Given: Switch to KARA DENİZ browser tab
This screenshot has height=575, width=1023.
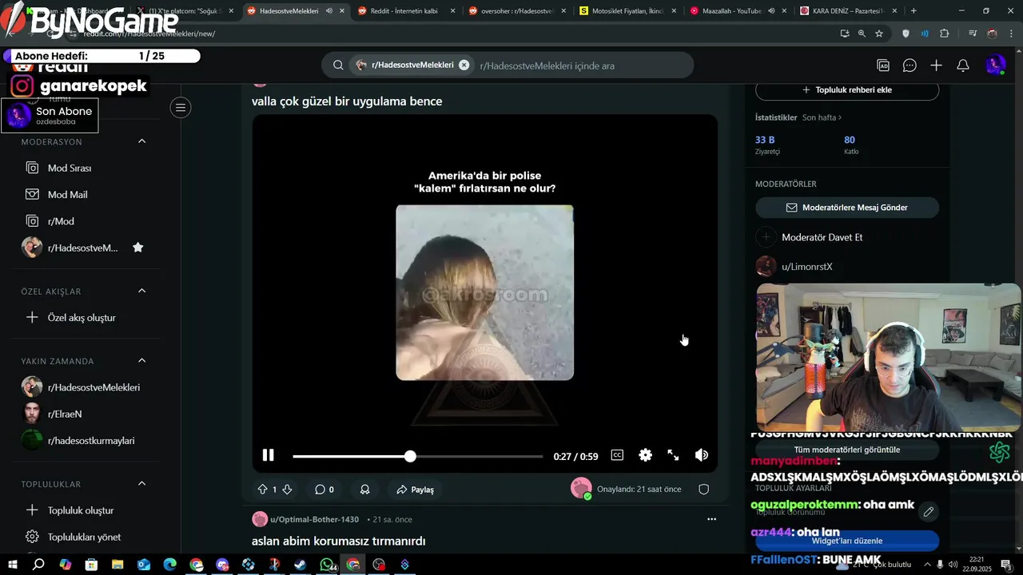Looking at the screenshot, I should (849, 11).
